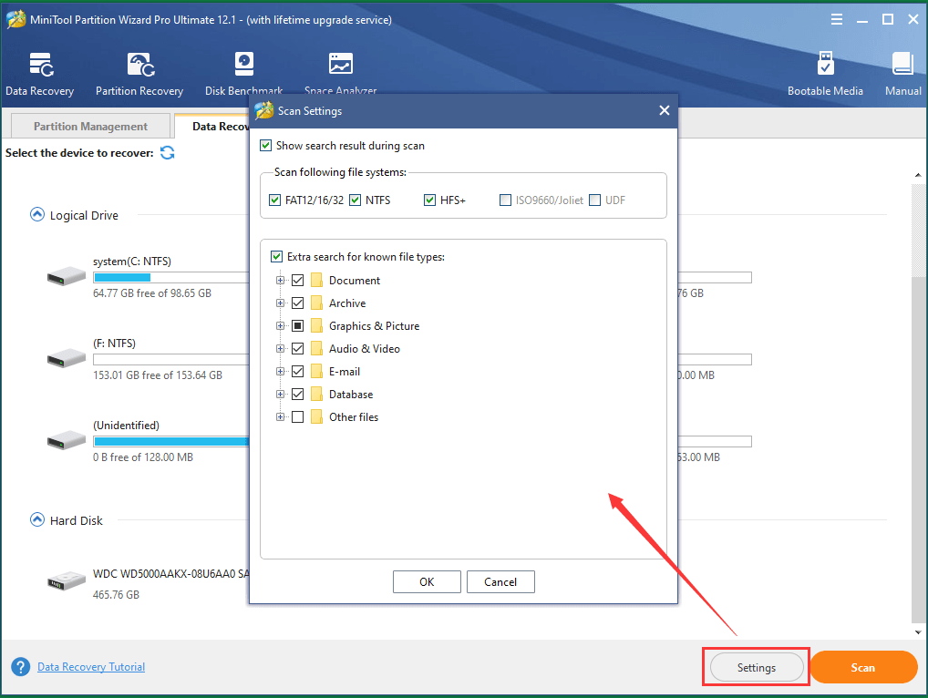The height and width of the screenshot is (698, 928).
Task: Uncheck the E-mail file type checkbox
Action: click(x=298, y=372)
